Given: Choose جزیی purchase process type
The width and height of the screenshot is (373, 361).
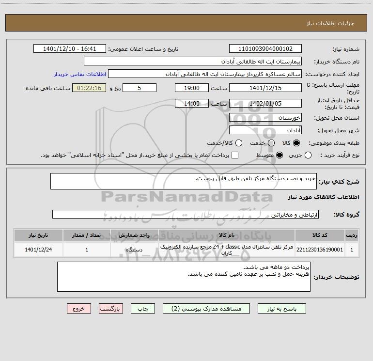Looking at the screenshot, I should [x=308, y=155].
